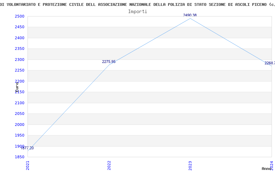Image resolution: width=275 pixels, height=172 pixels.
Task: Click the 1950 y-axis tick label
Action: [20, 135]
